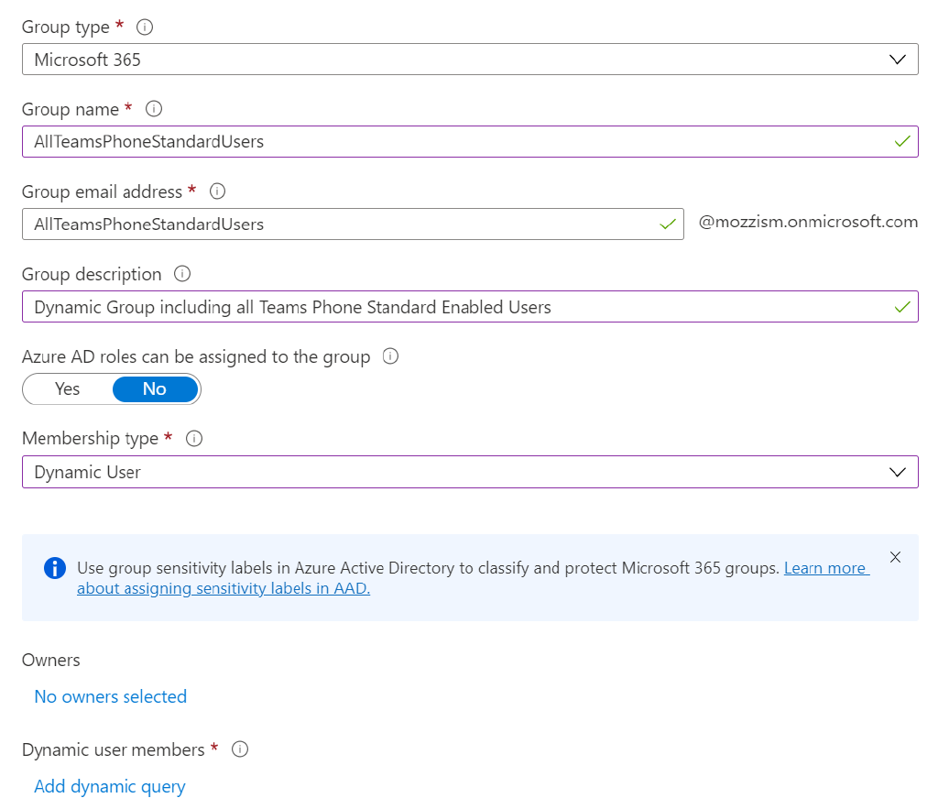Click the Dynamic user members info icon
This screenshot has width=938, height=809.
coord(239,749)
